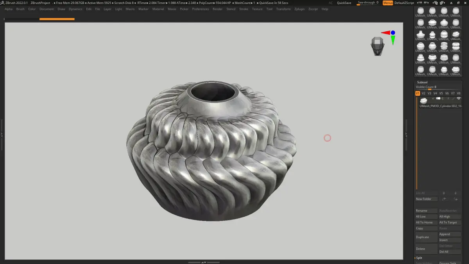Click the red X axis cone on the gizmo
469x264 pixels.
pos(385,33)
